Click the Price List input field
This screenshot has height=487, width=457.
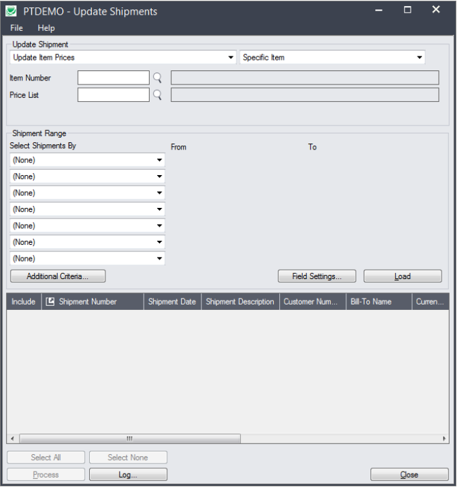[x=113, y=95]
